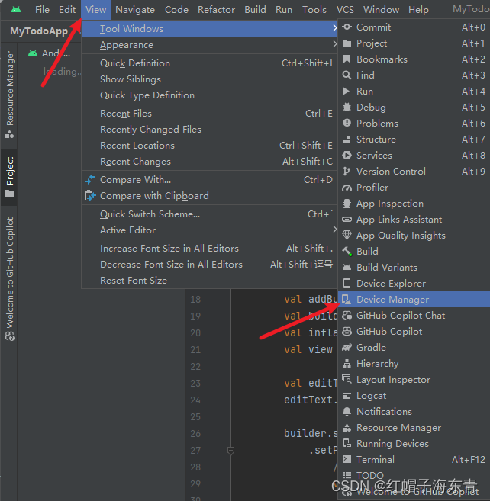Open the Terminal tool window
Screen dimensions: 490x501
[x=414, y=460]
